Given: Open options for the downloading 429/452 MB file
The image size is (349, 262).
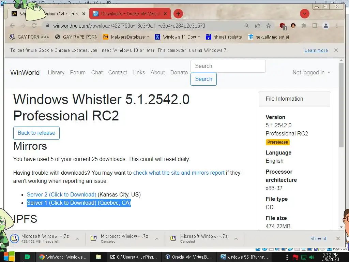Looking at the screenshot, I should pyautogui.click(x=77, y=239).
